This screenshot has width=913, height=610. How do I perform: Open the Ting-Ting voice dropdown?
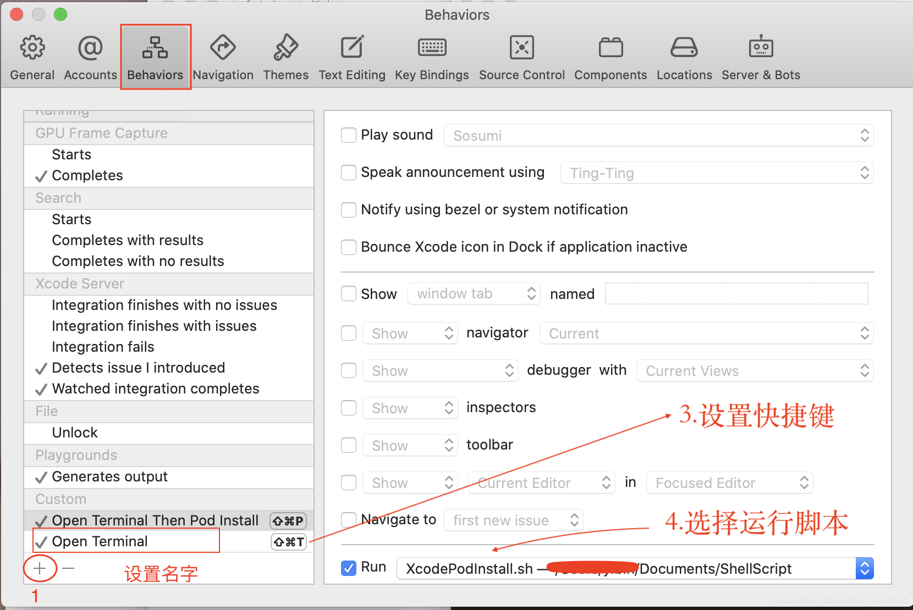717,173
